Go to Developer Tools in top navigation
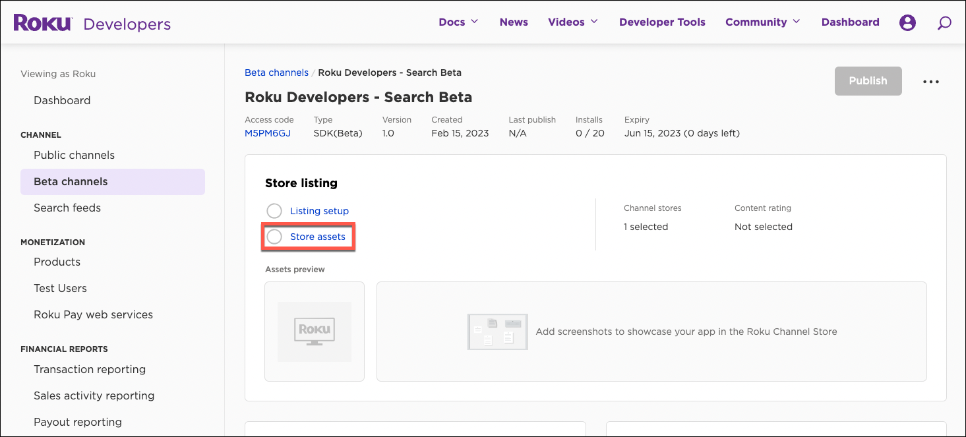The height and width of the screenshot is (437, 966). click(x=662, y=22)
